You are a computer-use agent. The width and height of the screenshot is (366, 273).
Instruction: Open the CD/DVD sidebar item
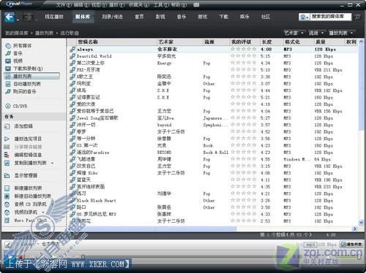[16, 106]
